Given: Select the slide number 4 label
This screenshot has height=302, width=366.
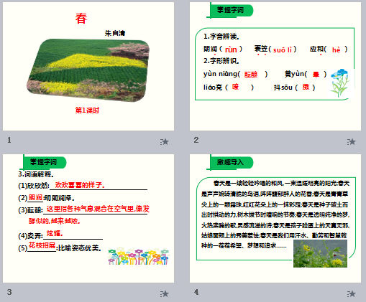Looking at the screenshot, I should [196, 292].
